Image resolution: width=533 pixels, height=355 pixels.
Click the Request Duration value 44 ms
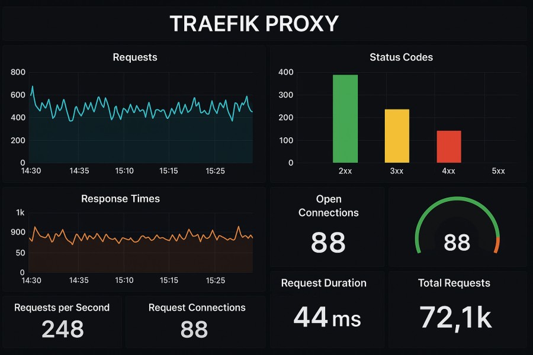[327, 318]
